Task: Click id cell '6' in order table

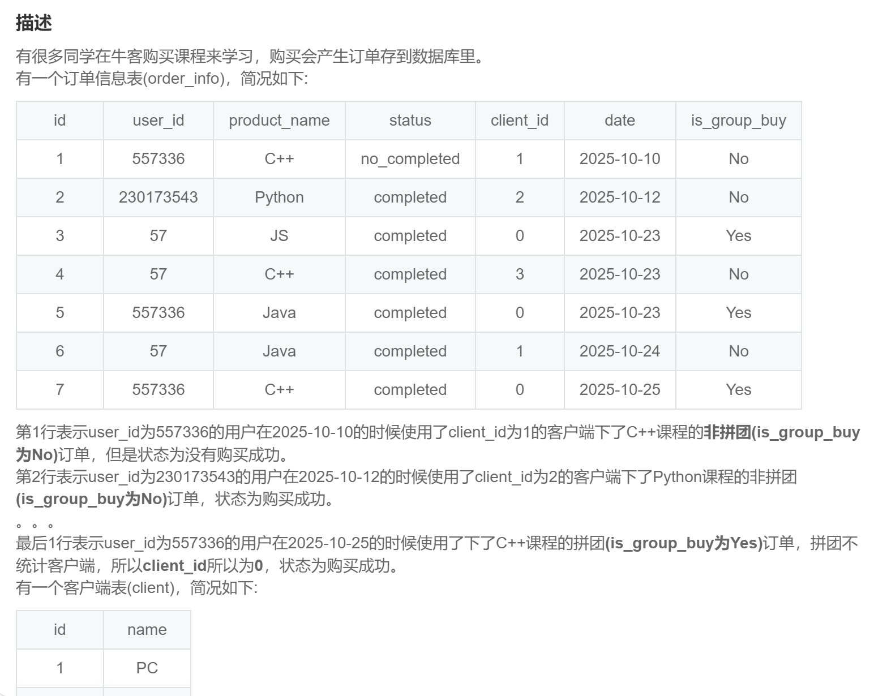Action: point(60,351)
